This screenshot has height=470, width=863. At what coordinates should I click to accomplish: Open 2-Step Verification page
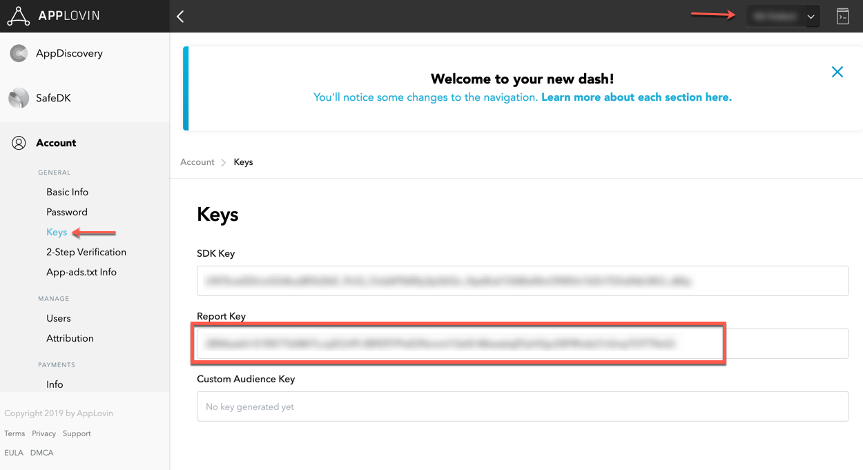86,252
